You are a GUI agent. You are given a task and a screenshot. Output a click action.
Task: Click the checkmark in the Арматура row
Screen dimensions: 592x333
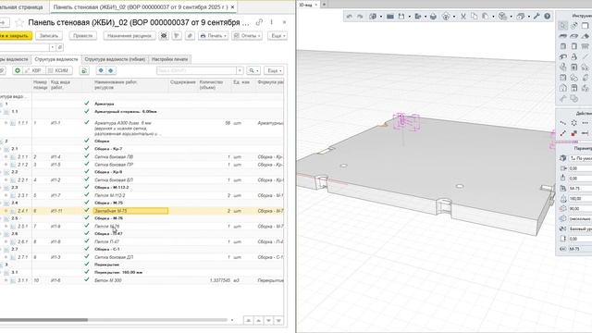tap(87, 103)
